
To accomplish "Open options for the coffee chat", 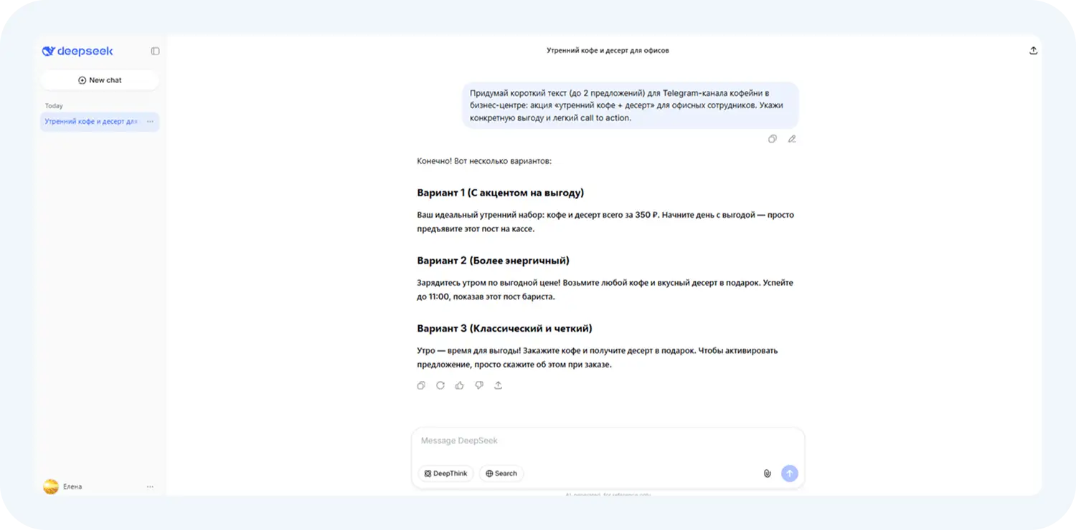I will 150,122.
